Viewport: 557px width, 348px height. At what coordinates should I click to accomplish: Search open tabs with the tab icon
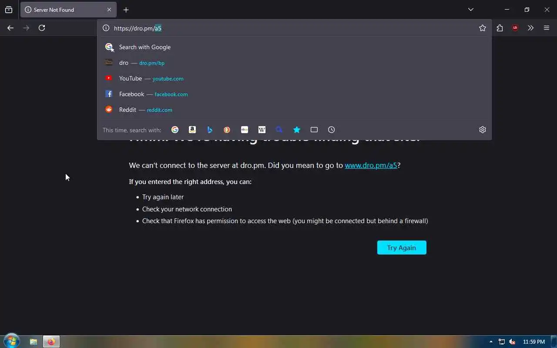[x=314, y=130]
